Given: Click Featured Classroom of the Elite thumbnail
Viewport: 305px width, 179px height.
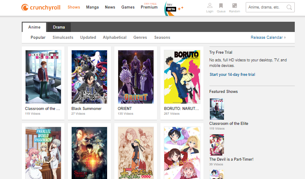Looking at the screenshot, I should 217,109.
